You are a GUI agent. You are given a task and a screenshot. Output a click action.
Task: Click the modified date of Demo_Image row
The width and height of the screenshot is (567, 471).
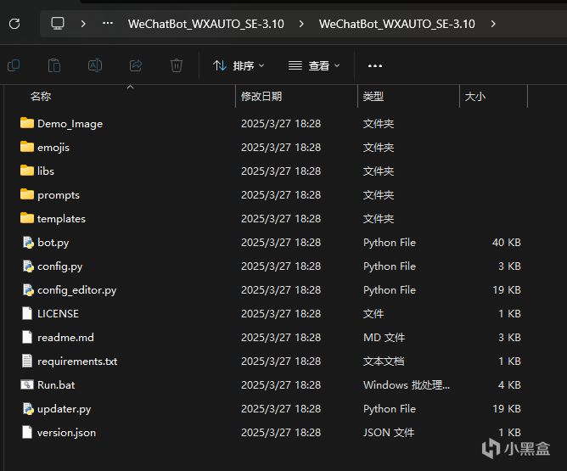tap(281, 124)
